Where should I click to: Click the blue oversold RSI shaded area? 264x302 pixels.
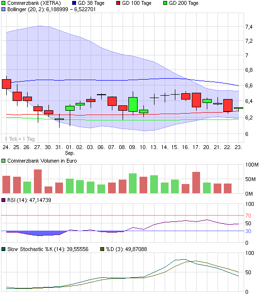38,233
